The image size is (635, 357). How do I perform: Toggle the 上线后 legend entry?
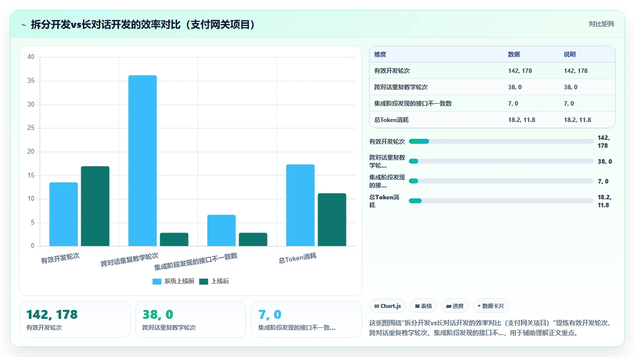pyautogui.click(x=214, y=281)
